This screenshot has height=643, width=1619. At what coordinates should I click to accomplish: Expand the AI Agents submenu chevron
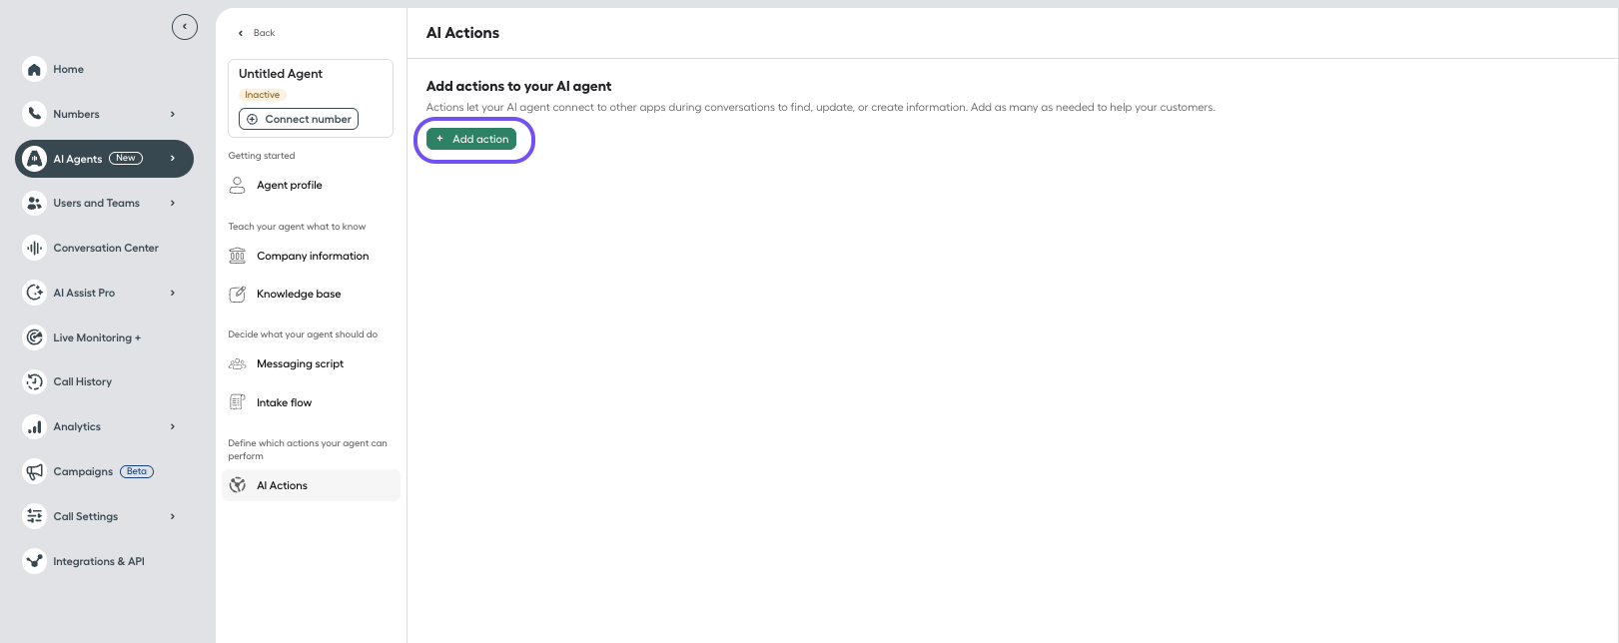pos(173,159)
